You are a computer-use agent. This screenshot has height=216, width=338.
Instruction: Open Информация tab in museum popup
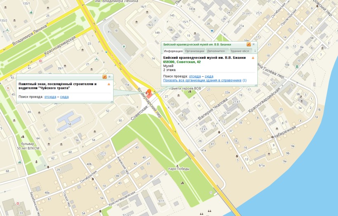(x=173, y=51)
